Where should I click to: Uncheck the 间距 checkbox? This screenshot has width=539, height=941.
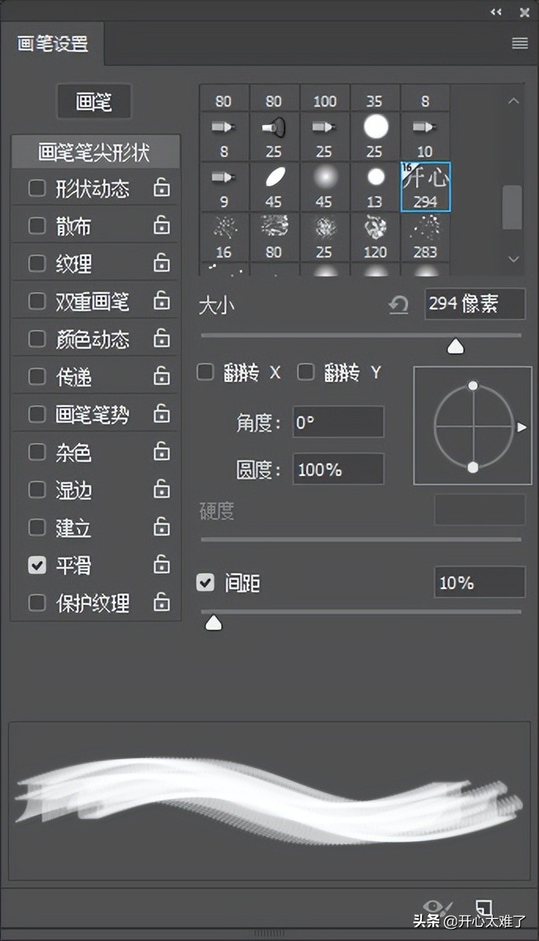point(205,582)
